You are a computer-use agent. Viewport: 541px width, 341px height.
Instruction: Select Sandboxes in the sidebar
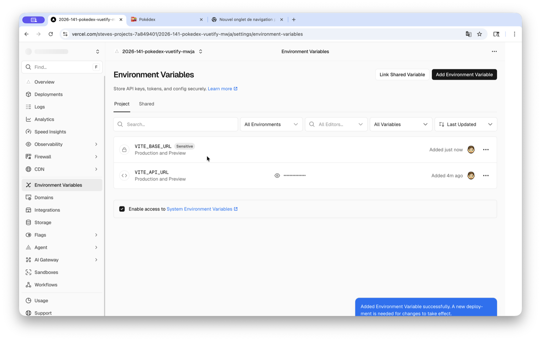[46, 272]
